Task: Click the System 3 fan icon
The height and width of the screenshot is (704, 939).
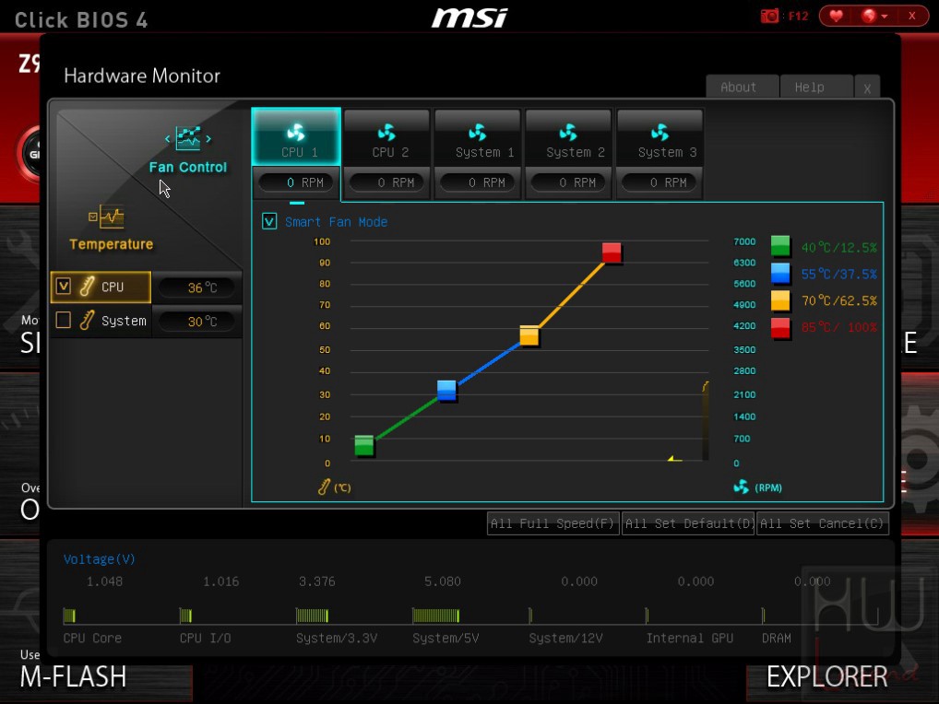Action: [x=660, y=132]
